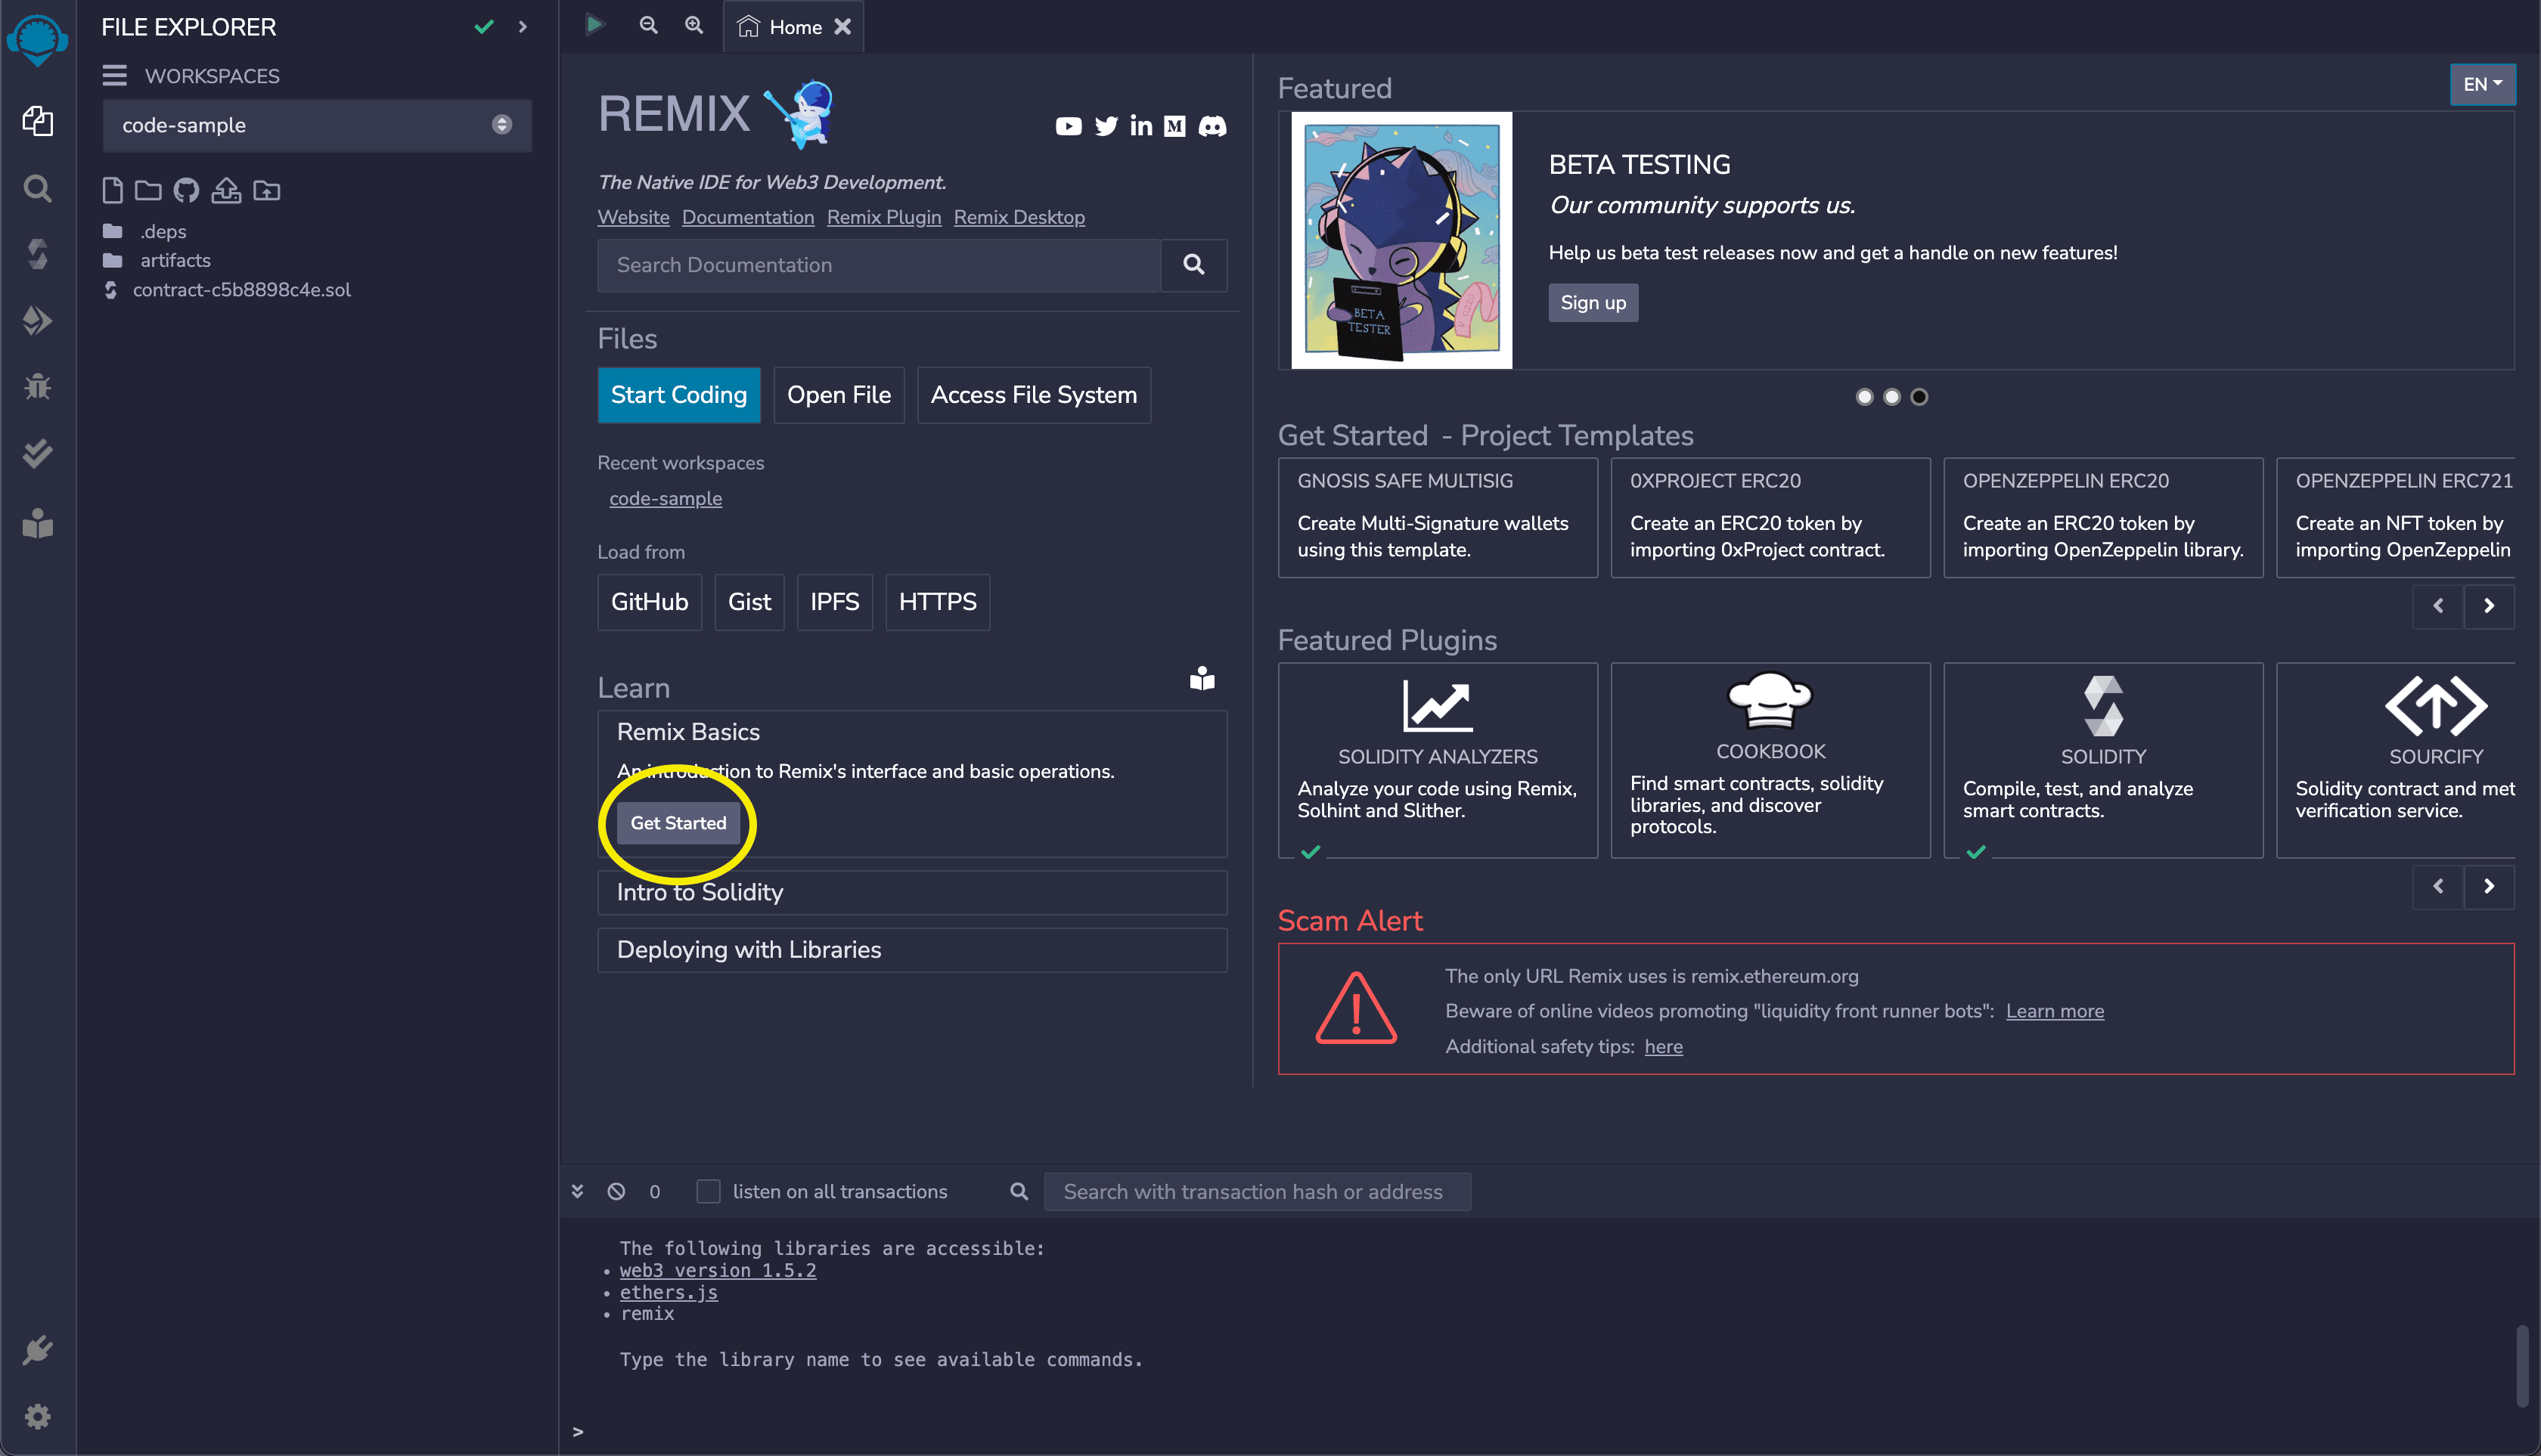Open the Plugin manager plug icon
The width and height of the screenshot is (2541, 1456).
coord(37,1350)
